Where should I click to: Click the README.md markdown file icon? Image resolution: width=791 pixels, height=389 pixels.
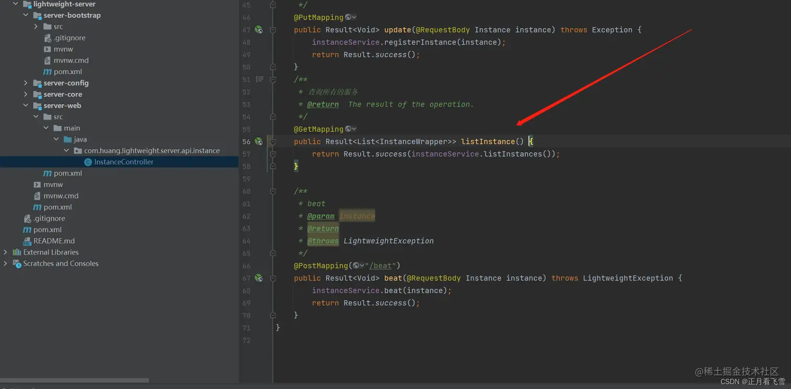point(27,241)
